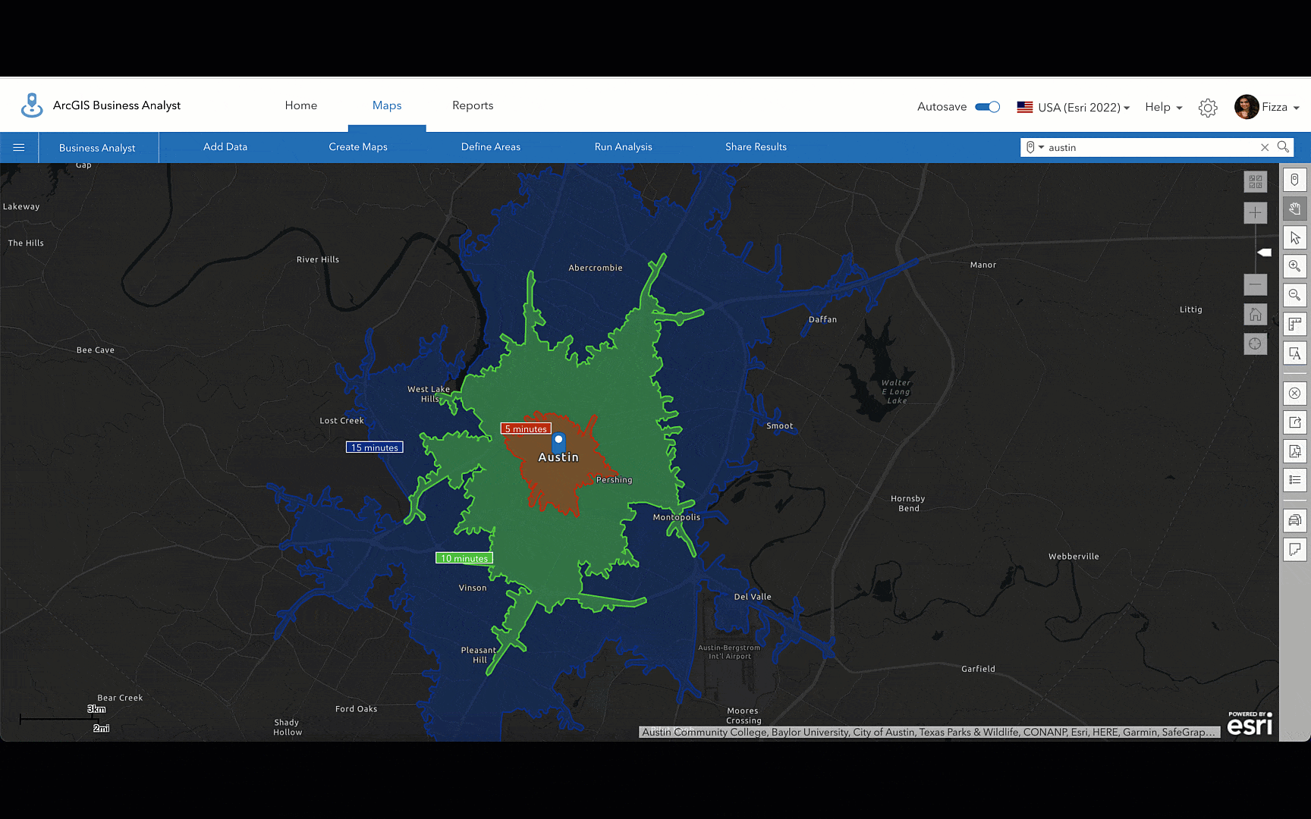Click the export to PDF tool
Screen dimensions: 1311x819
[1295, 451]
